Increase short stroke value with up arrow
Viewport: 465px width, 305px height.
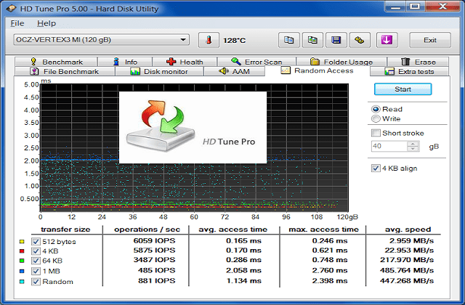tap(413, 144)
